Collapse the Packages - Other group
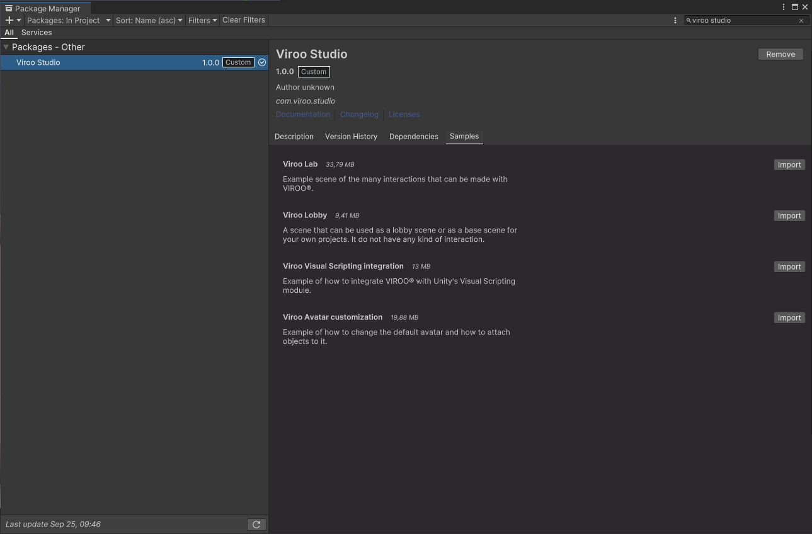Image resolution: width=812 pixels, height=534 pixels. [x=6, y=47]
